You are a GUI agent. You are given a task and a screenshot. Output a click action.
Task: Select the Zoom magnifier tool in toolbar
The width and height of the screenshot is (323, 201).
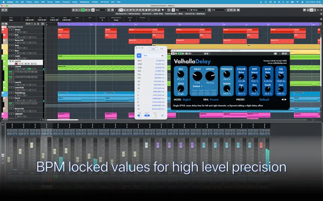143,10
